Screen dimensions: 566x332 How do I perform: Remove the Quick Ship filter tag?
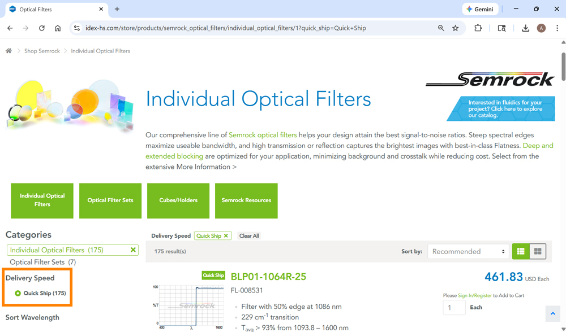[226, 236]
